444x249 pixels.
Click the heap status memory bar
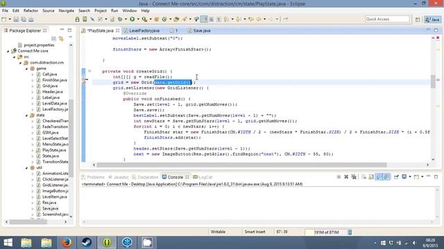[x=325, y=232]
